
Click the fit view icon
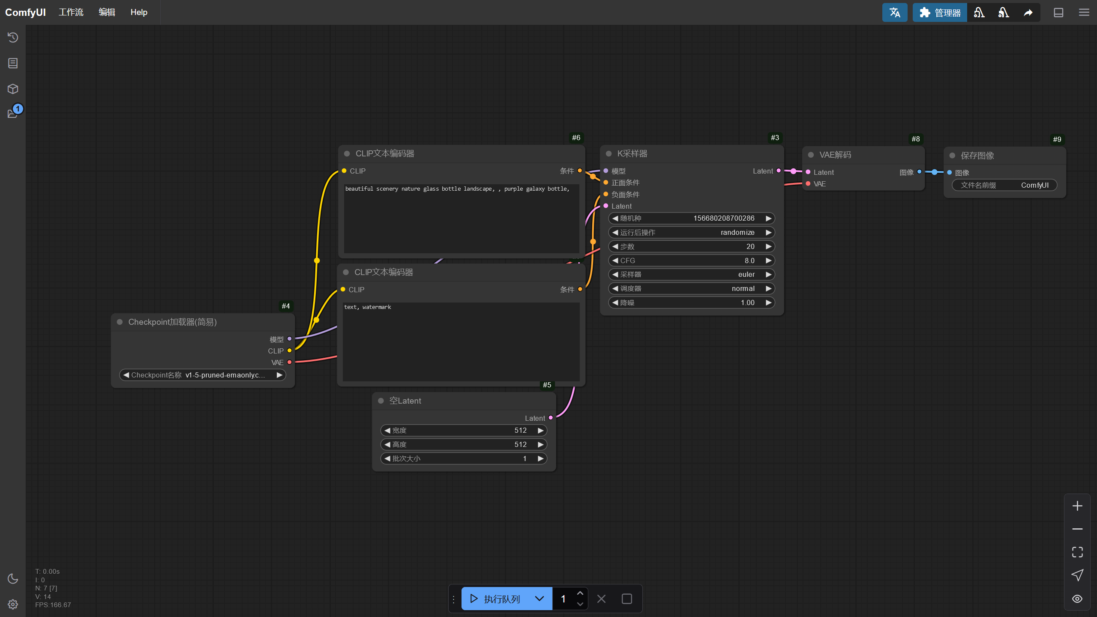(1077, 552)
